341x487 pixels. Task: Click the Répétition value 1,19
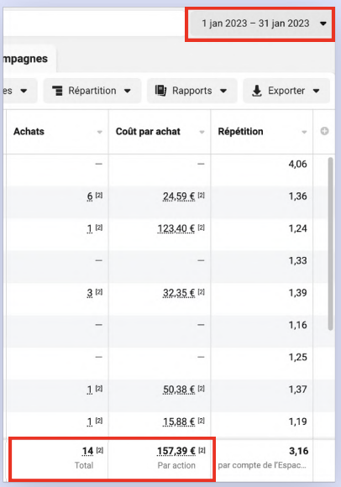(x=297, y=422)
